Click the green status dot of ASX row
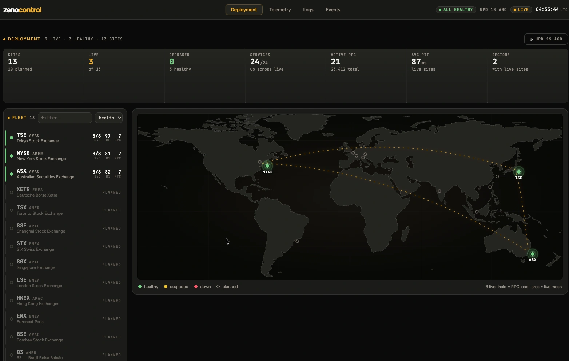Viewport: 569px width, 361px height. click(11, 174)
